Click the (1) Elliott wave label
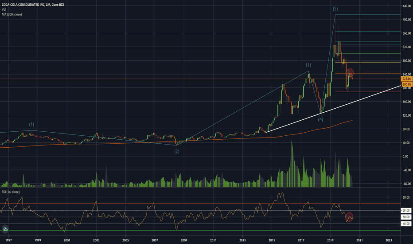This screenshot has height=244, width=413. [31, 124]
